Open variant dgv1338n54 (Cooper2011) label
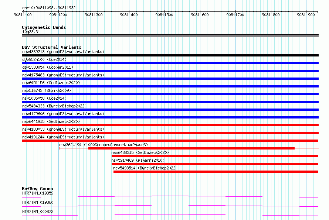The height and width of the screenshot is (220, 329). coord(48,67)
